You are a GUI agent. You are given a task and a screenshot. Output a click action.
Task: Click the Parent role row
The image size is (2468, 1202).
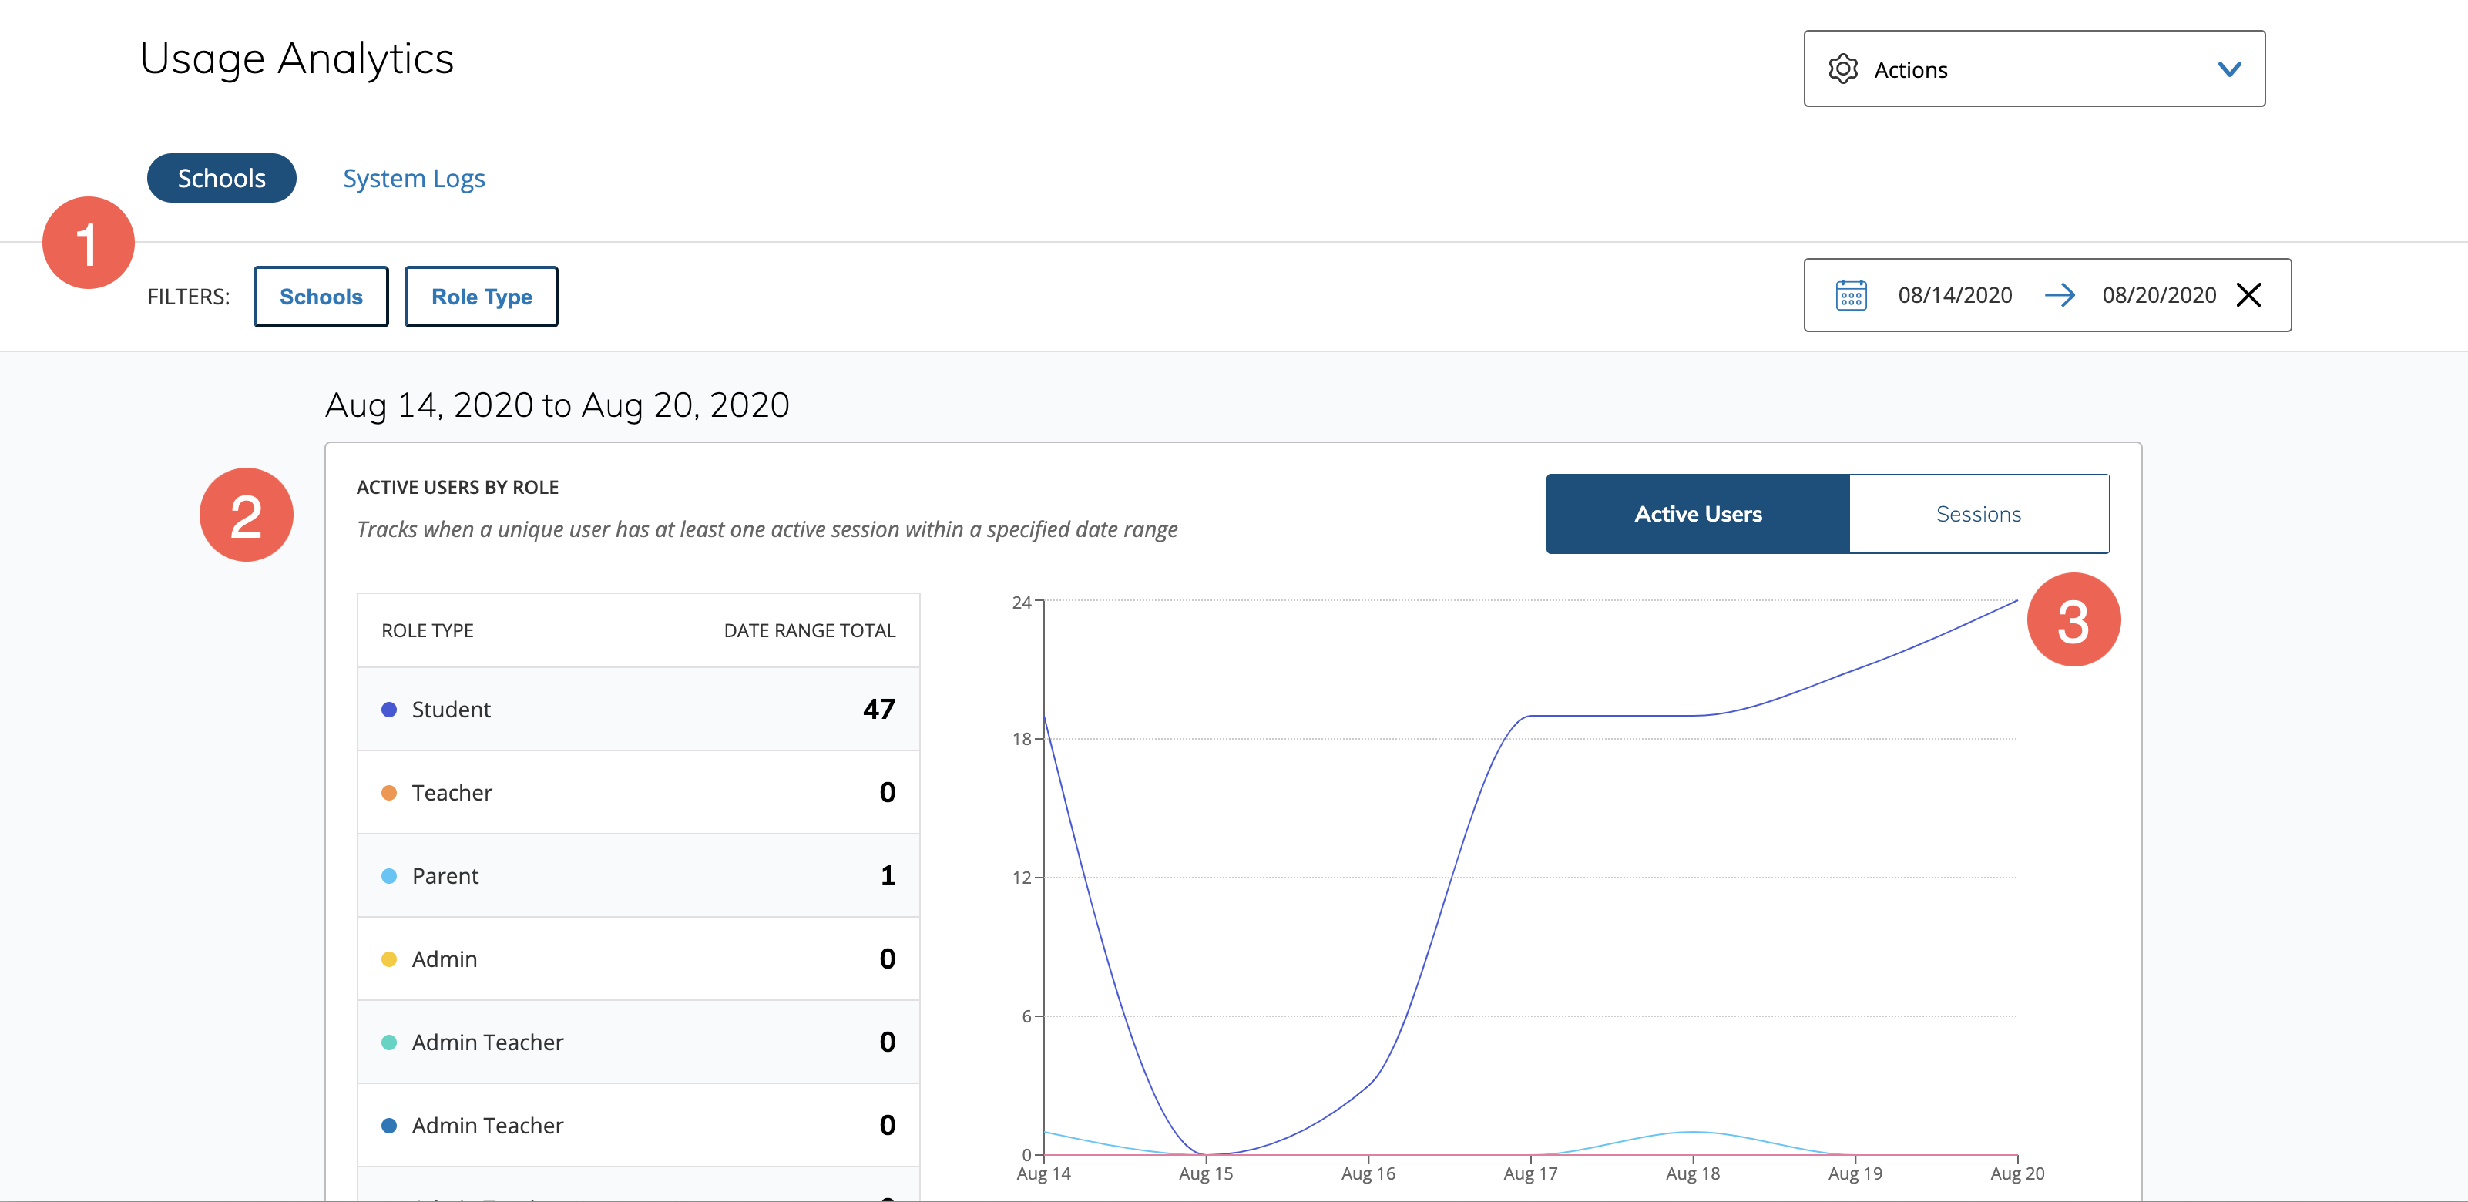[637, 875]
